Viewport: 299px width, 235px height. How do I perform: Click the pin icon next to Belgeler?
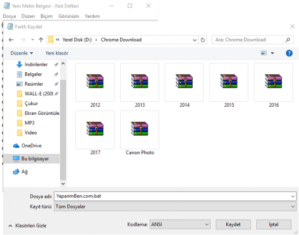coord(56,74)
